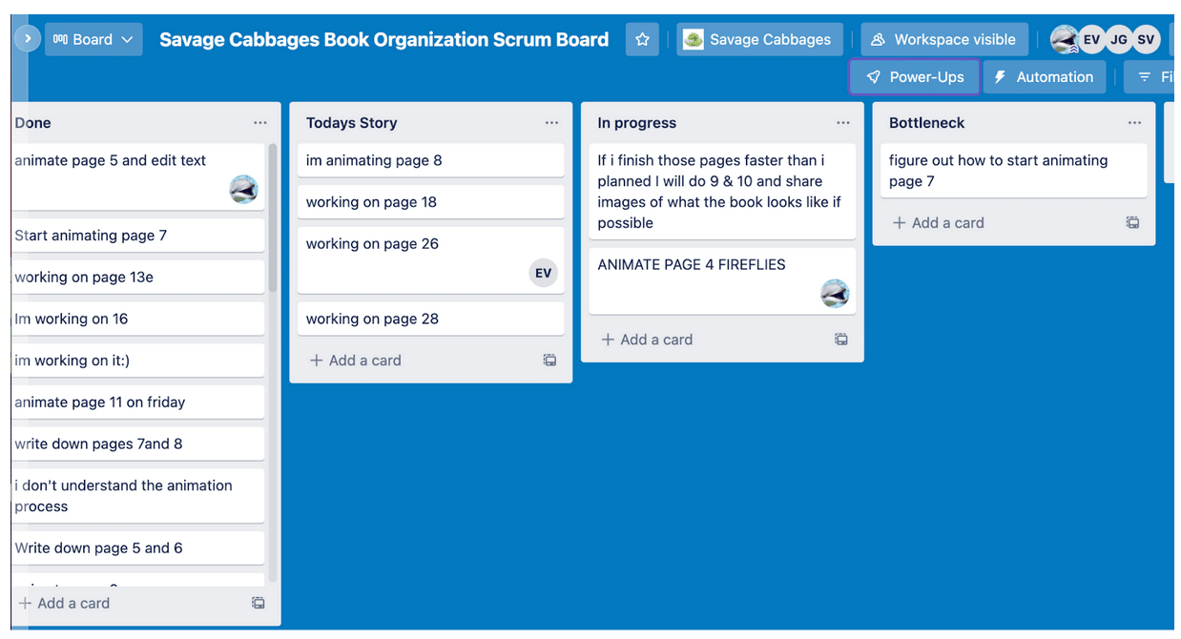This screenshot has width=1181, height=639.
Task: Open the SV member avatar in the header
Action: (x=1145, y=39)
